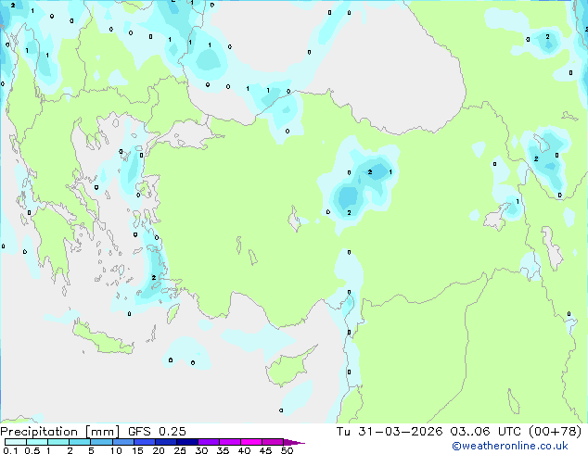
Task: Click the '03..06 UTC' time range text
Action: [486, 431]
